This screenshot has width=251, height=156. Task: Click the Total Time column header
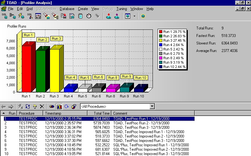point(102,113)
